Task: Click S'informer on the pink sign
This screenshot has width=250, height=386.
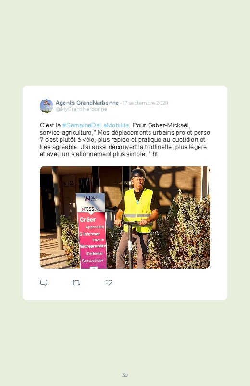Action: (89, 234)
